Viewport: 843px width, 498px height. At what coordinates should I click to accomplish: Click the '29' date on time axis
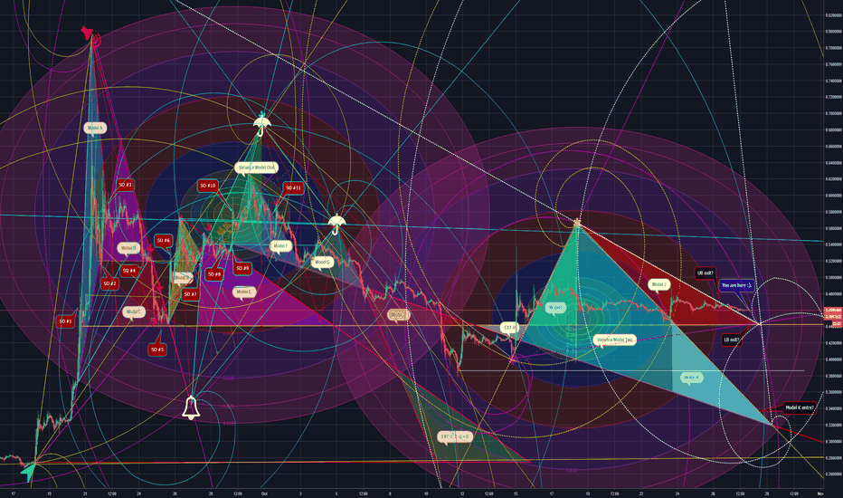coord(767,493)
